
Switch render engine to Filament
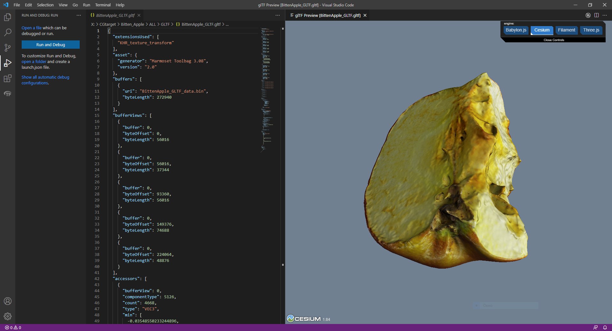tap(566, 30)
